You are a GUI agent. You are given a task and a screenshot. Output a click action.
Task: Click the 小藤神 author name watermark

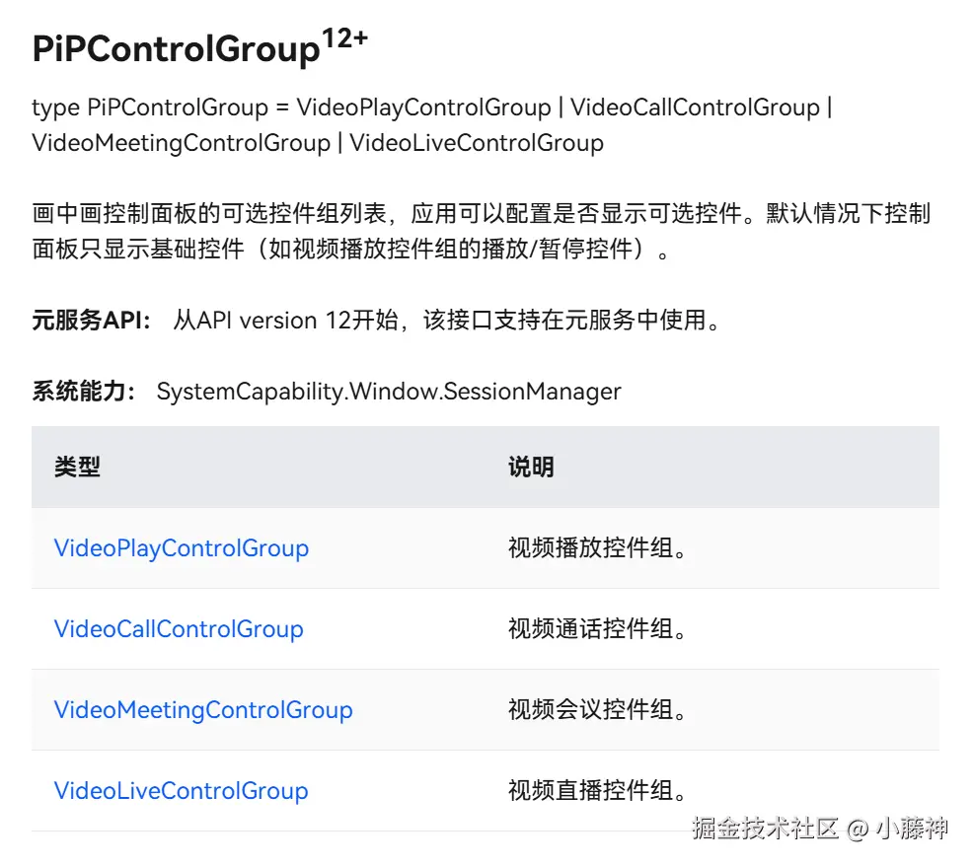(x=912, y=829)
